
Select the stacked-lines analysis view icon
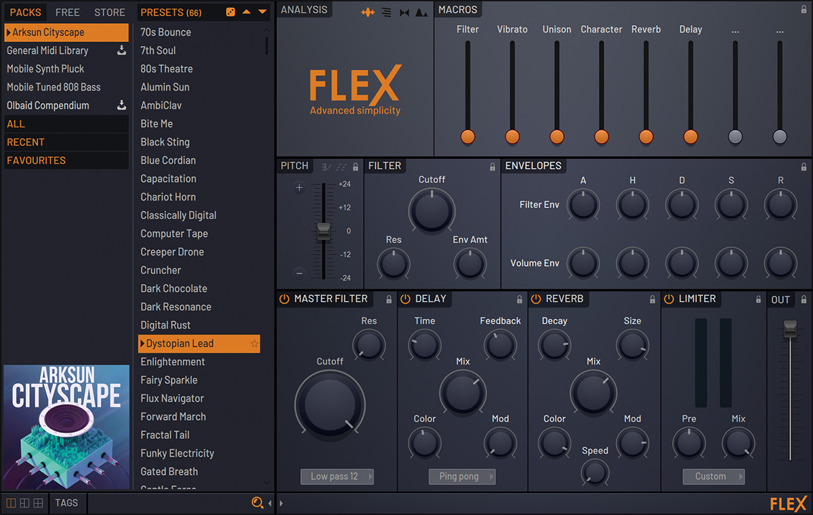pyautogui.click(x=386, y=12)
